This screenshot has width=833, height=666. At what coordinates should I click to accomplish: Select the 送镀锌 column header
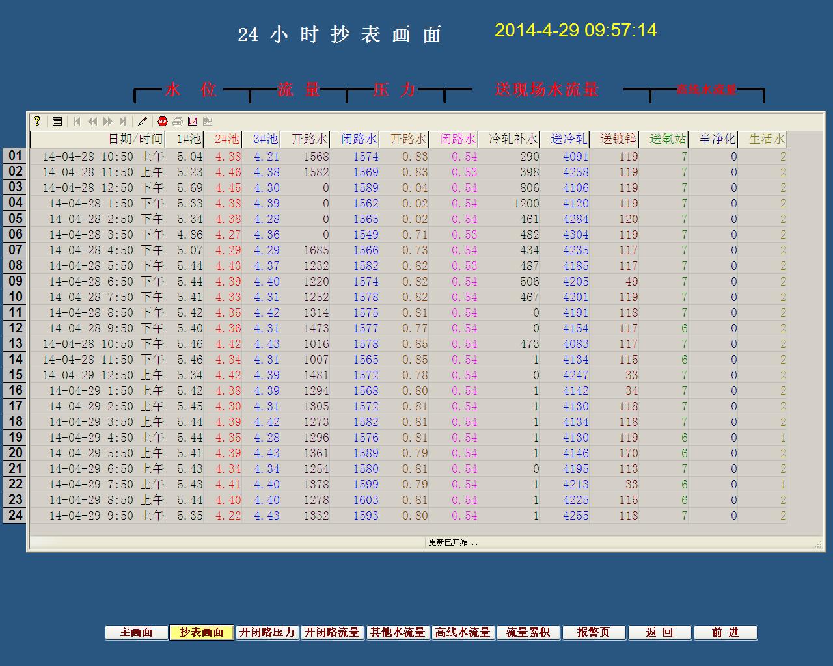coord(614,139)
